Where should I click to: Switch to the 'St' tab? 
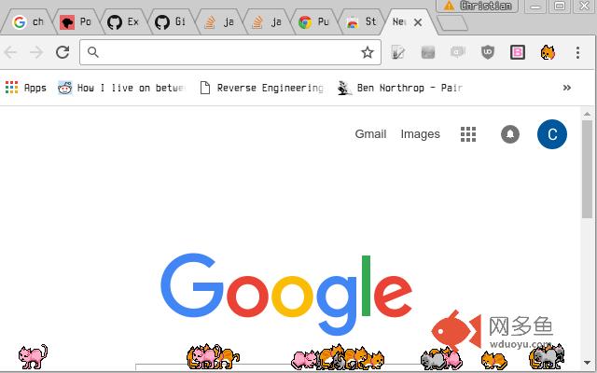pyautogui.click(x=361, y=22)
